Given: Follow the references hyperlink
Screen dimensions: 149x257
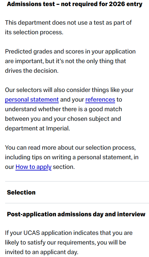Looking at the screenshot, I should point(100,100).
